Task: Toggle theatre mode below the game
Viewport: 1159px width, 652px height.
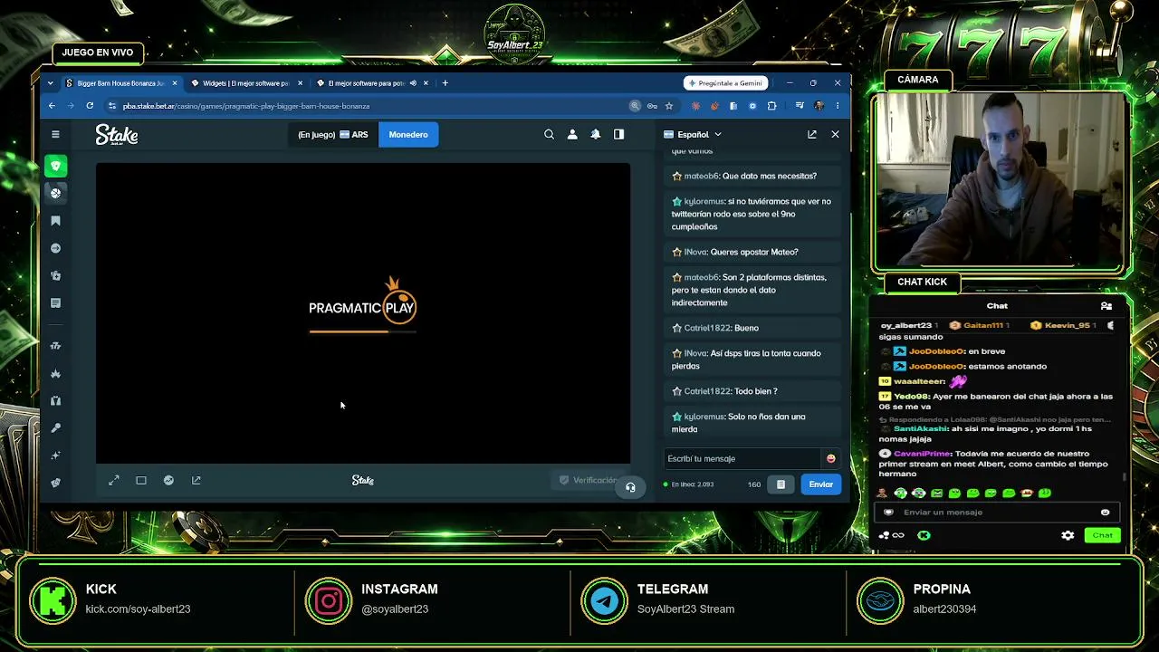Action: 141,481
